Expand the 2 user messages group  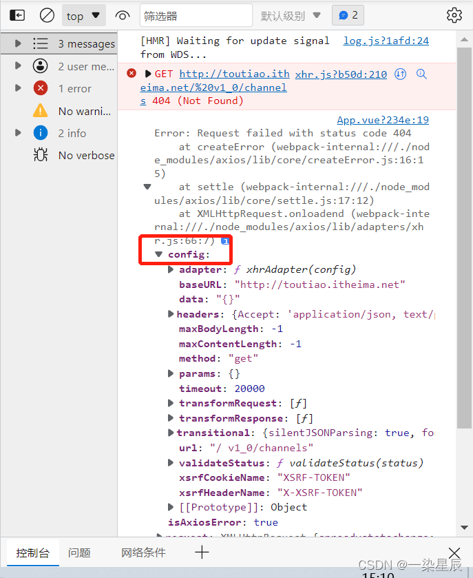coord(18,66)
